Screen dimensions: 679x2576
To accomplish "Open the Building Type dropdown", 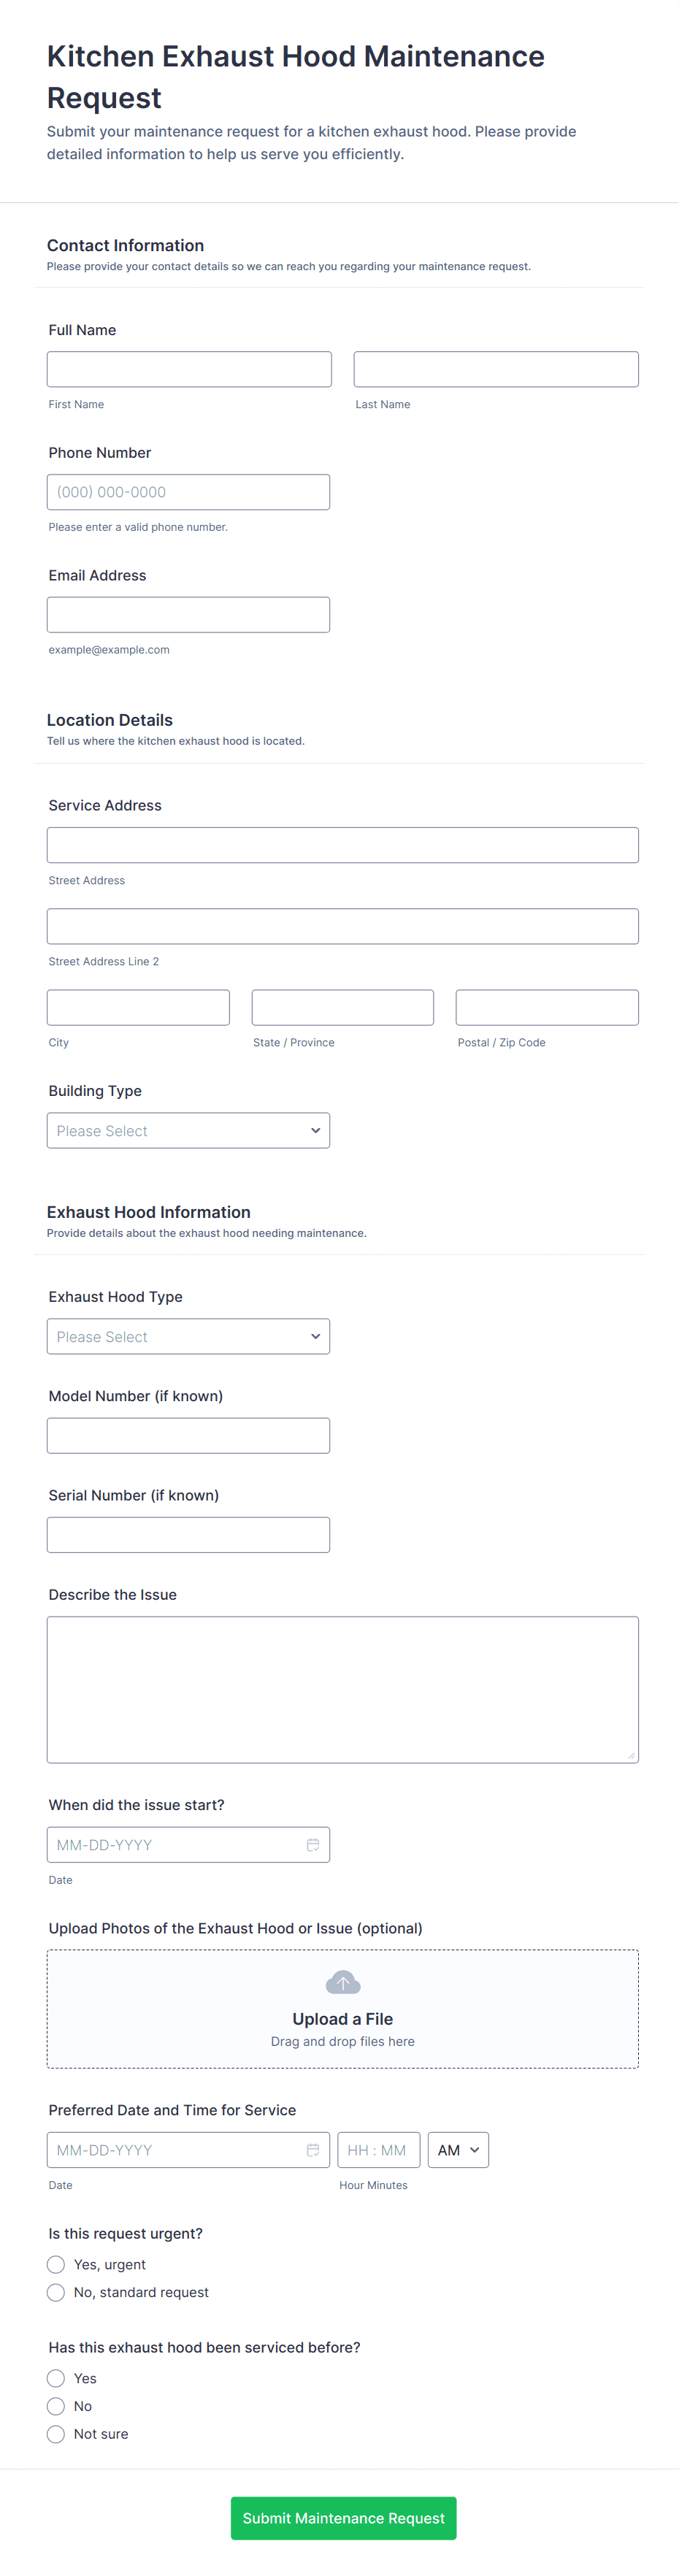I will pos(188,1131).
